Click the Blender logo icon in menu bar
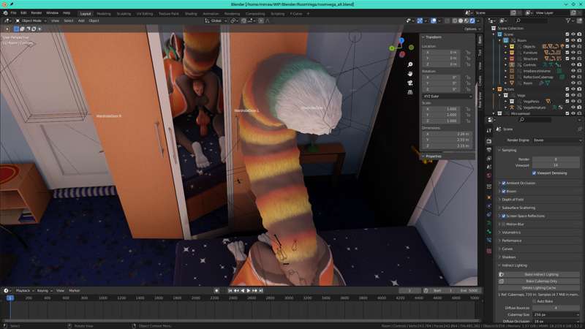Screen dimensions: 585x329 [x=4, y=12]
